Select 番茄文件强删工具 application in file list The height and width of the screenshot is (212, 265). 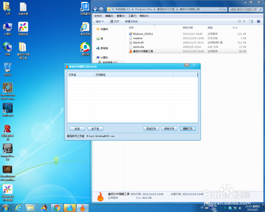coord(187,51)
